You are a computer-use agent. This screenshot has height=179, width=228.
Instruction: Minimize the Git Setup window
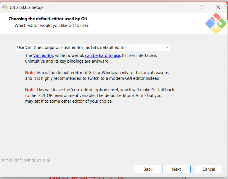point(185,7)
